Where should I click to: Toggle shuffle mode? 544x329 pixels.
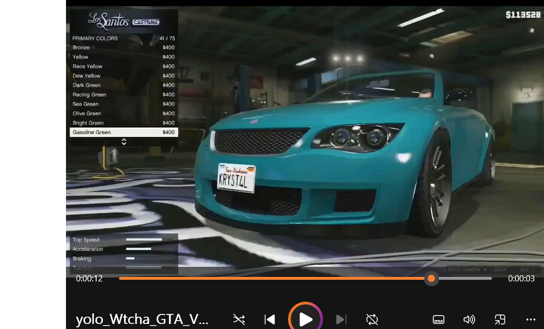[x=239, y=319]
